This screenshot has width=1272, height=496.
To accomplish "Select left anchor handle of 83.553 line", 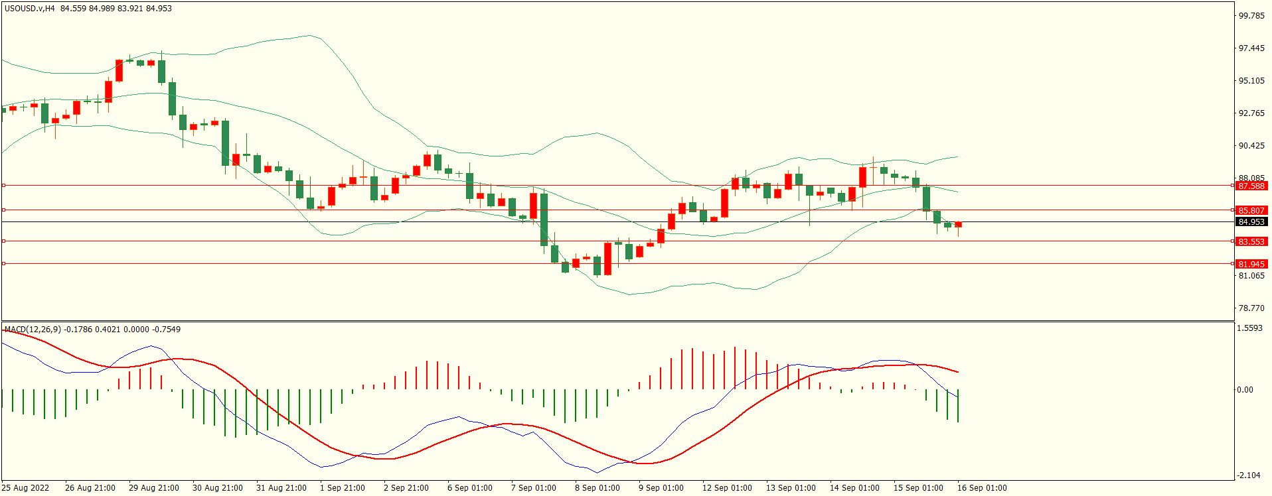I will 4,241.
